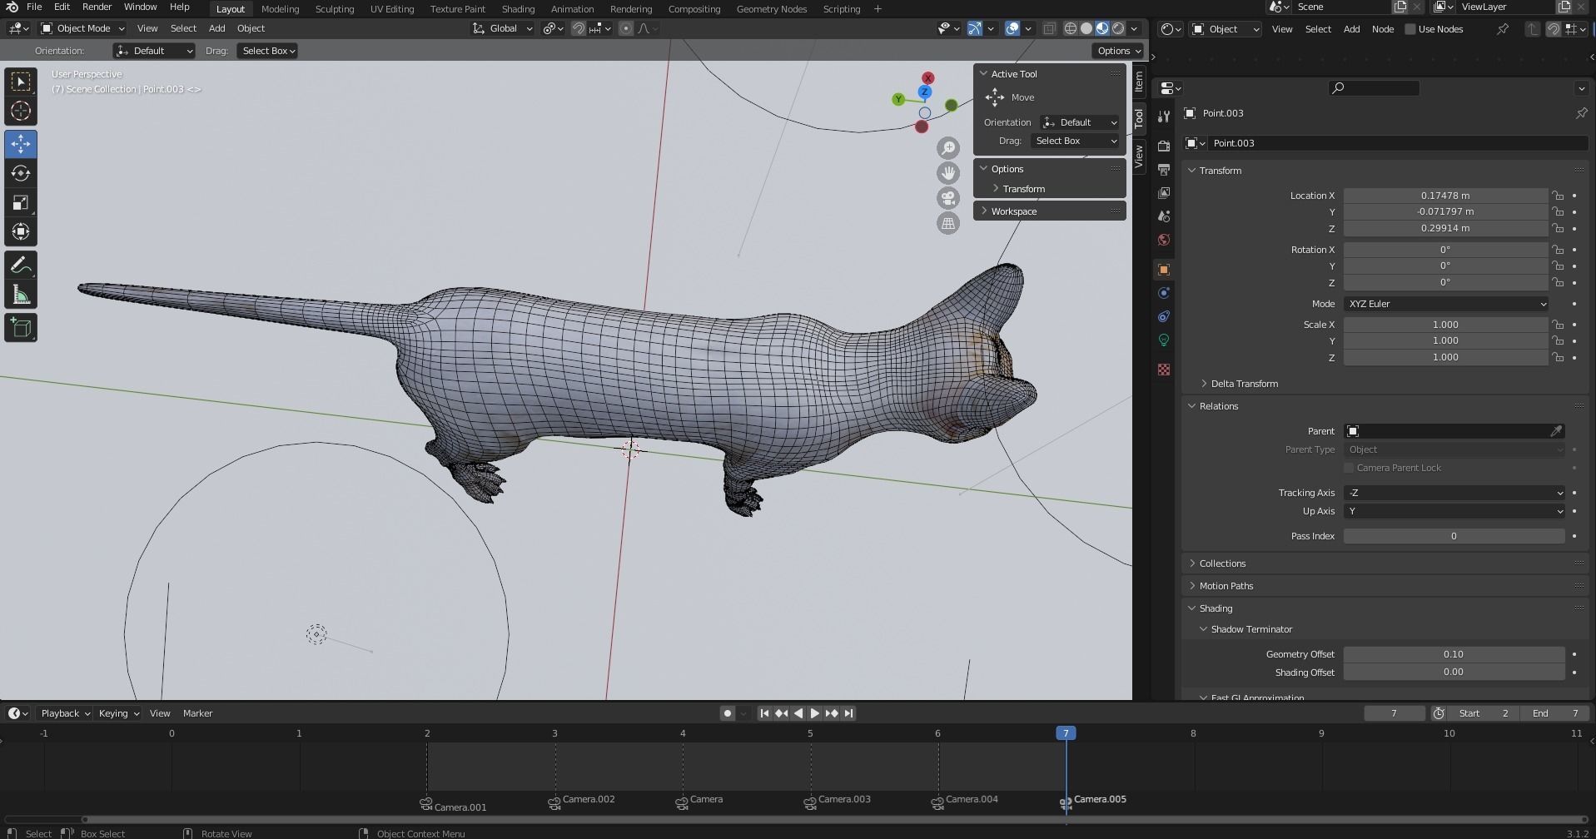Click Pass Index value field
Image resolution: width=1596 pixels, height=839 pixels.
click(1454, 536)
